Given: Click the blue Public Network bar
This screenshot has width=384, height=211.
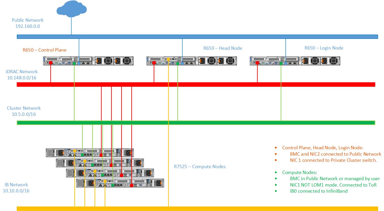Looking at the screenshot, I should pos(197,37).
